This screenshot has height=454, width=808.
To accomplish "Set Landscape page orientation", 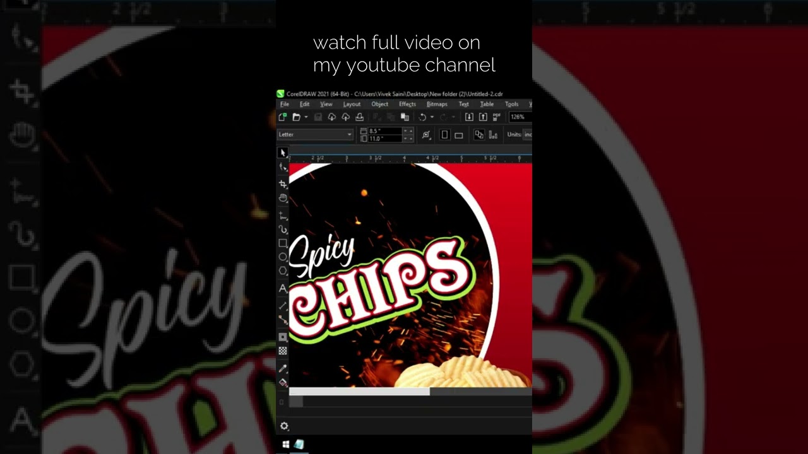I will 459,136.
